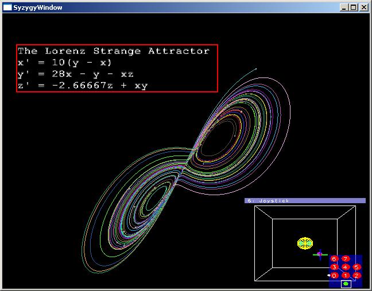Maximize the SyzygyWindow
Screen dimensions: 372x291
pos(354,7)
